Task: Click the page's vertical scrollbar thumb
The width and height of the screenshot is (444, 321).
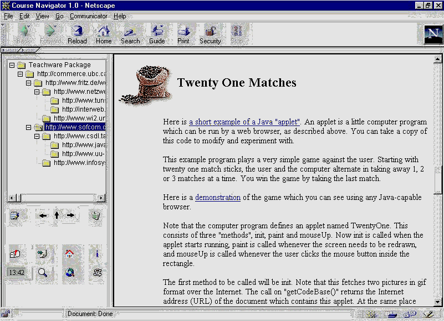Action: point(437,180)
